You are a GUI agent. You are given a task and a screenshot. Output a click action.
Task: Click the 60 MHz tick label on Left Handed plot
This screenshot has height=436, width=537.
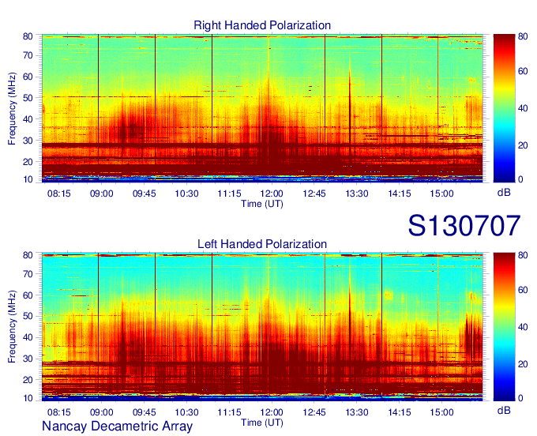click(28, 295)
